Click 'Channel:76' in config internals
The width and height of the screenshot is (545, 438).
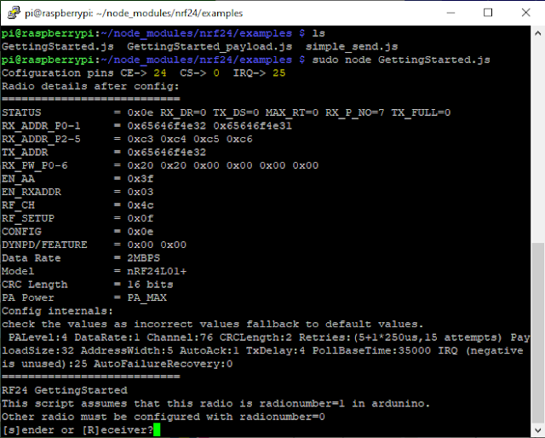[180, 337]
